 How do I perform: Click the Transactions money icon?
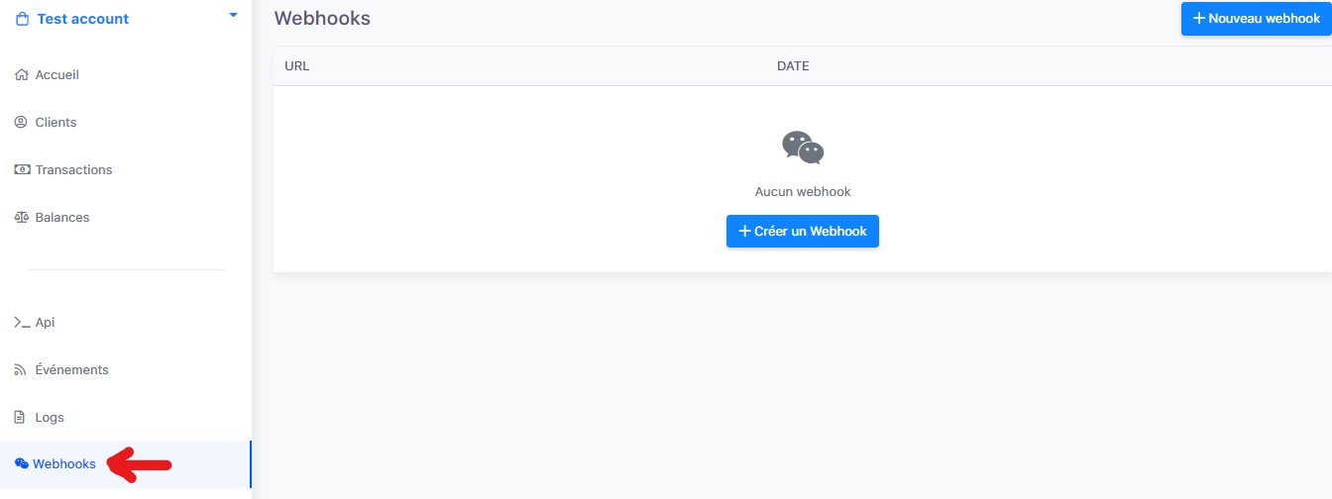point(22,170)
